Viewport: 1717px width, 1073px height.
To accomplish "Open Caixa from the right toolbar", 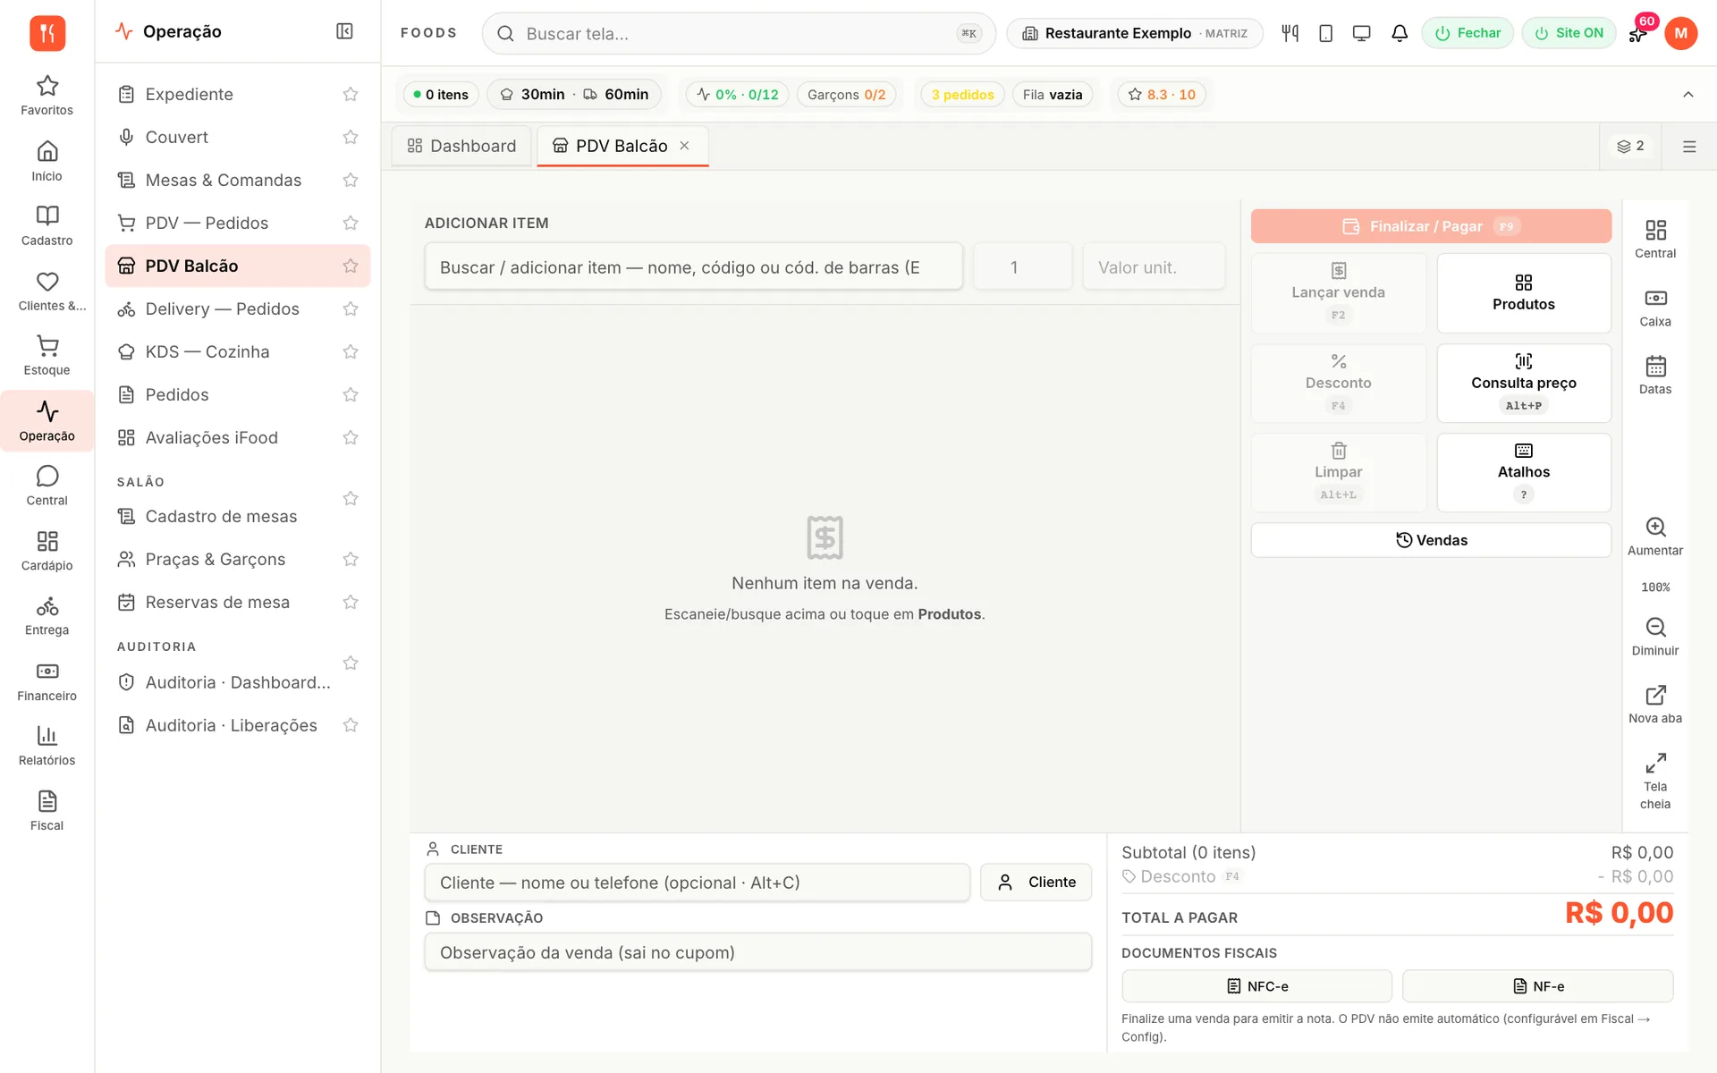I will click(x=1655, y=308).
